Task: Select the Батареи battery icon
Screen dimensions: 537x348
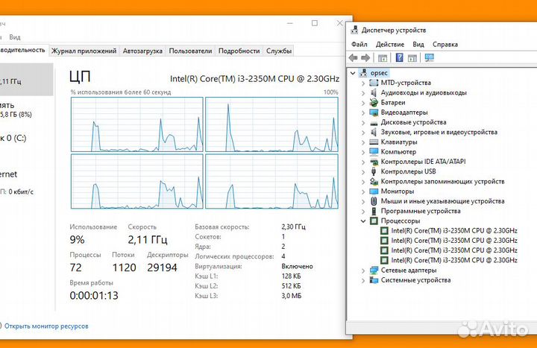Action: (x=374, y=102)
